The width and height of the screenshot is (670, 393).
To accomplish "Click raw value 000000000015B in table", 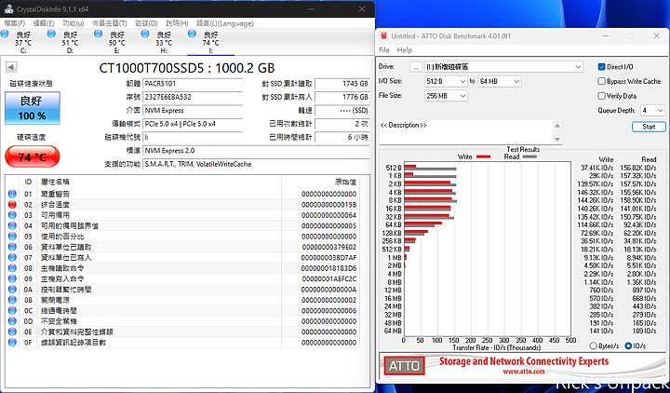I will point(328,204).
